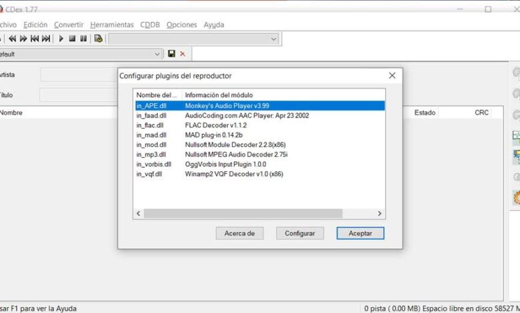Click the Nombre column header in the track list

pyautogui.click(x=11, y=113)
